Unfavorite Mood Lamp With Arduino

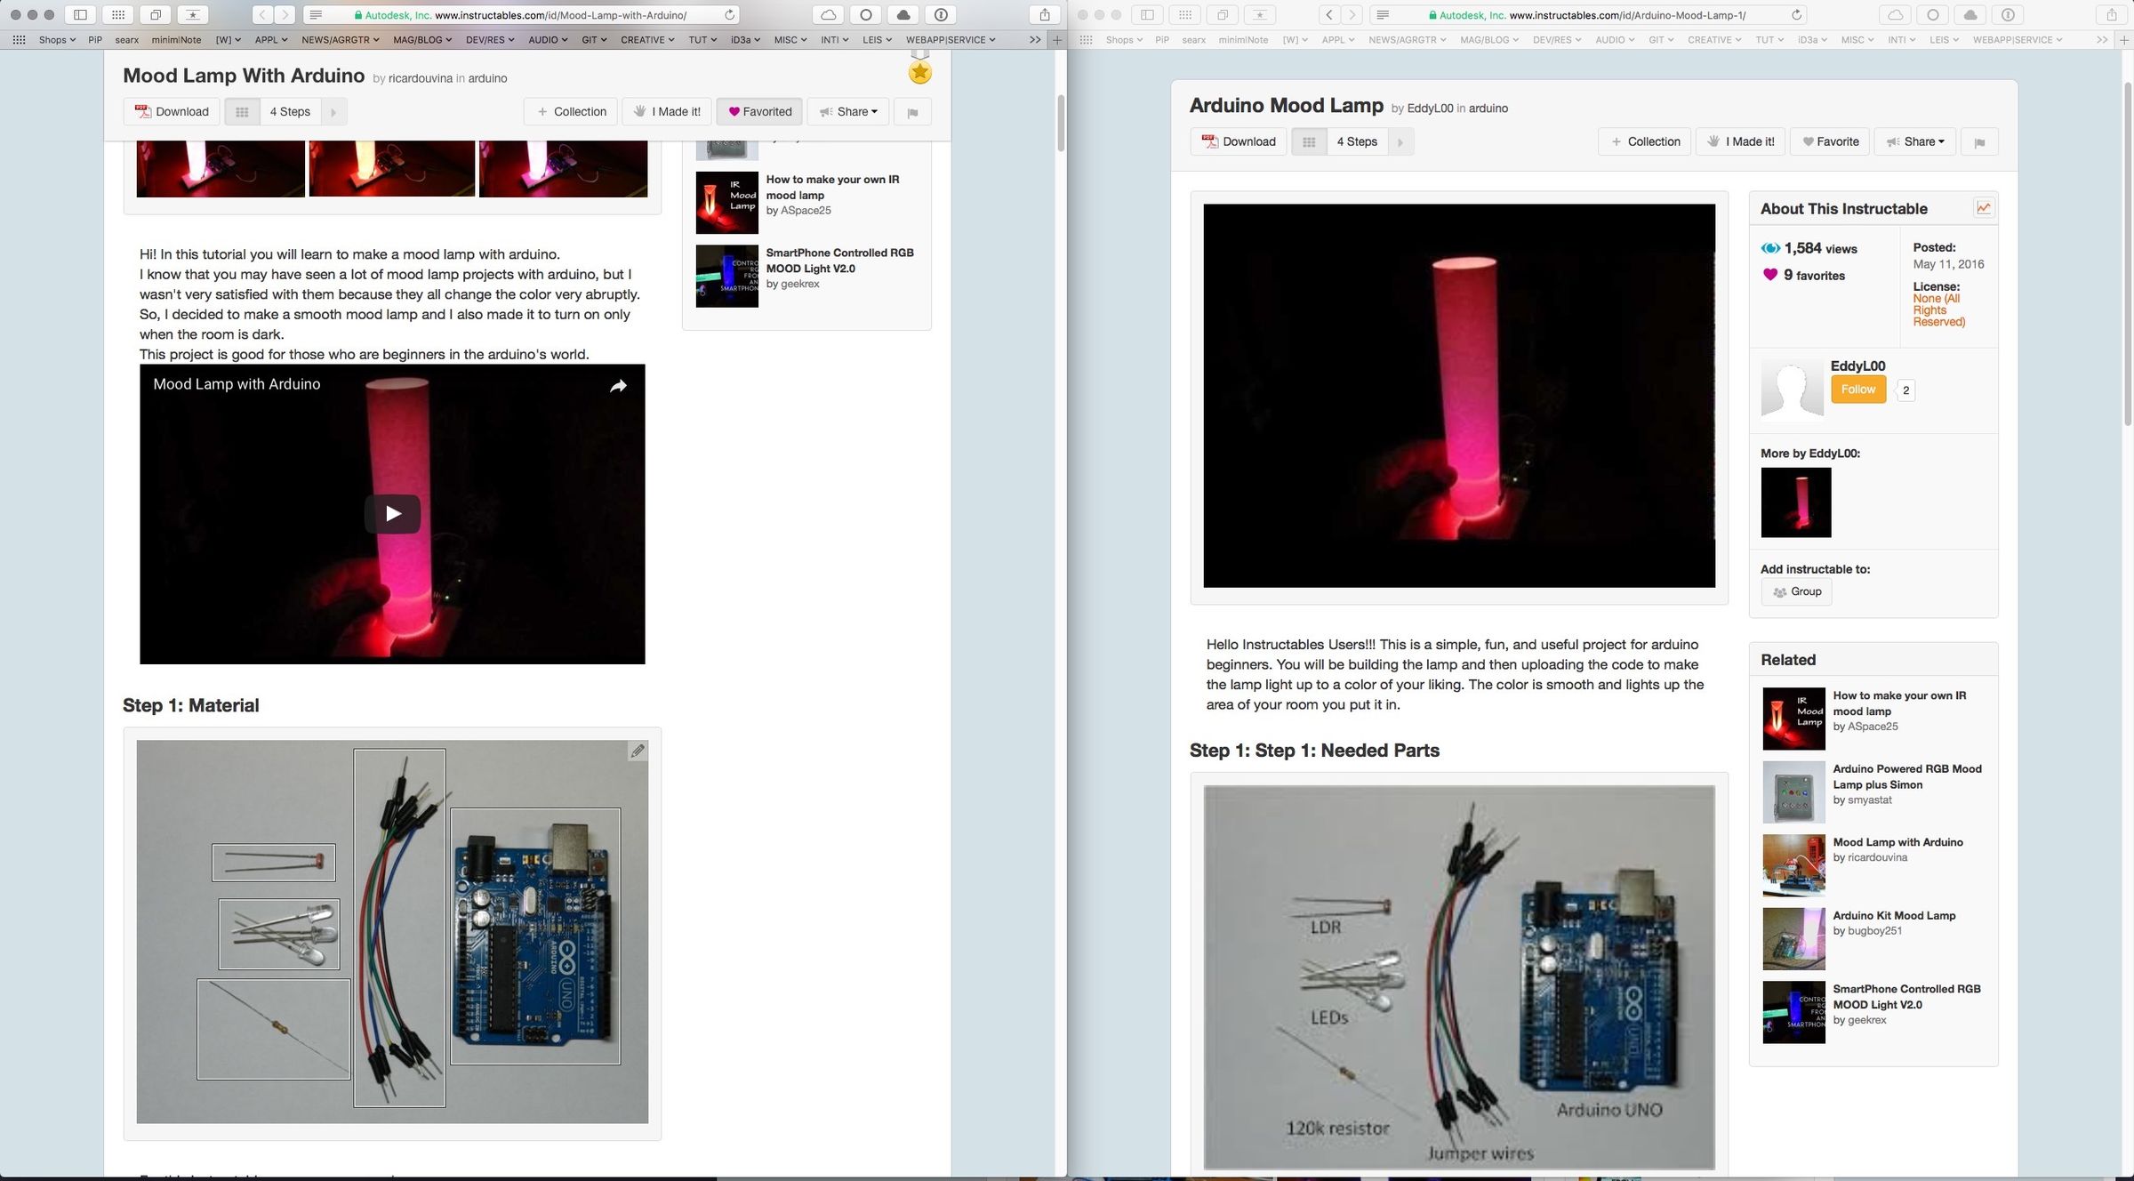pyautogui.click(x=758, y=111)
